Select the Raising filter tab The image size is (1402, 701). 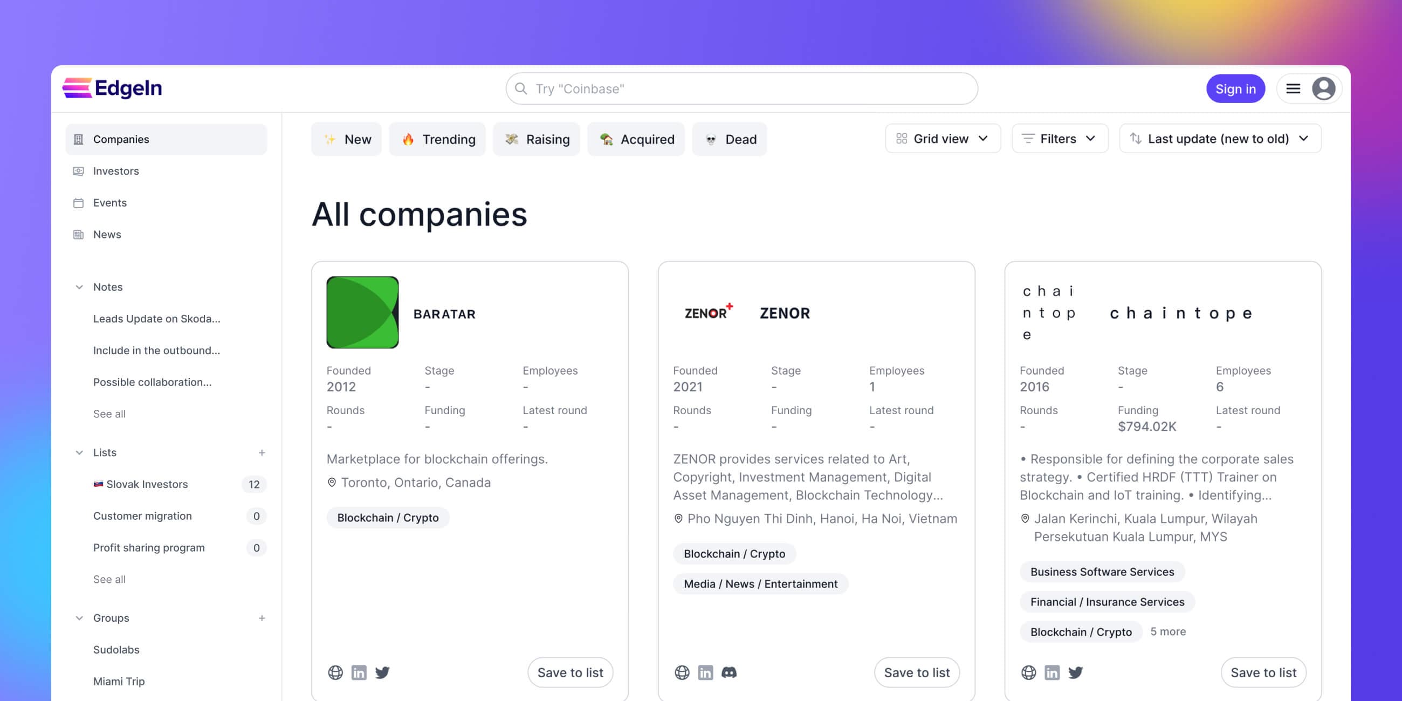click(537, 139)
